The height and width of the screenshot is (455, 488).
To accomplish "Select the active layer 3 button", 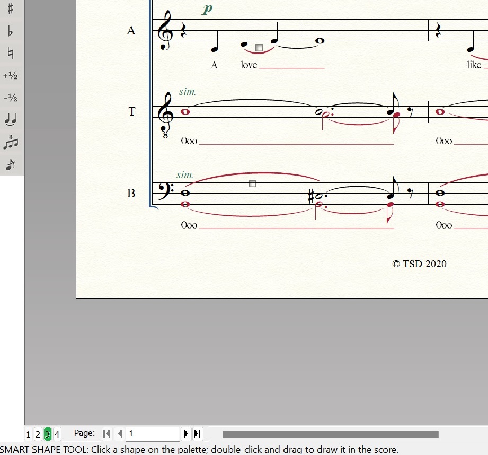I will coord(48,434).
